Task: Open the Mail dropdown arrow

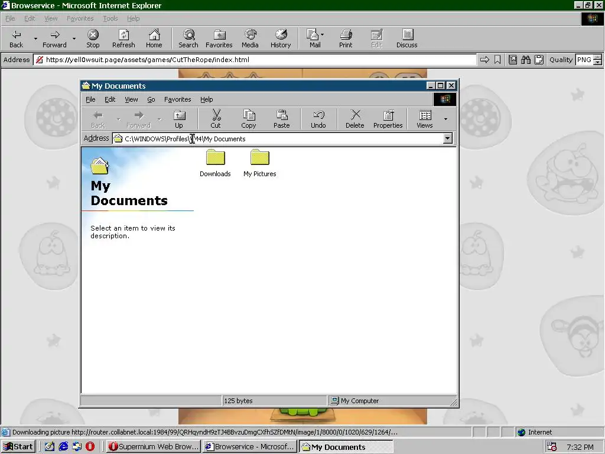Action: 322,34
